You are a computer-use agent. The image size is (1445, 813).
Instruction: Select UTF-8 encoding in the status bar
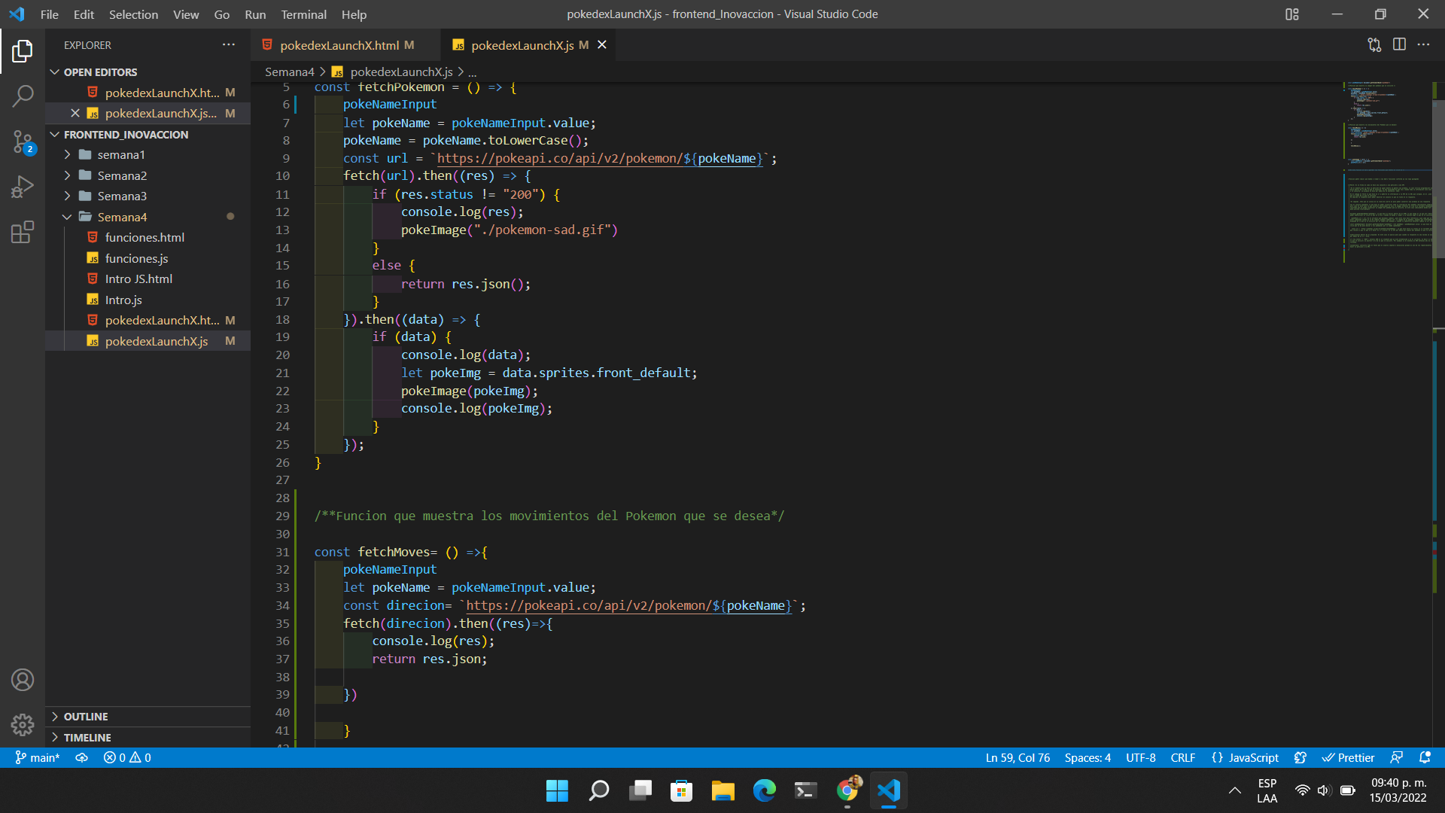1140,757
